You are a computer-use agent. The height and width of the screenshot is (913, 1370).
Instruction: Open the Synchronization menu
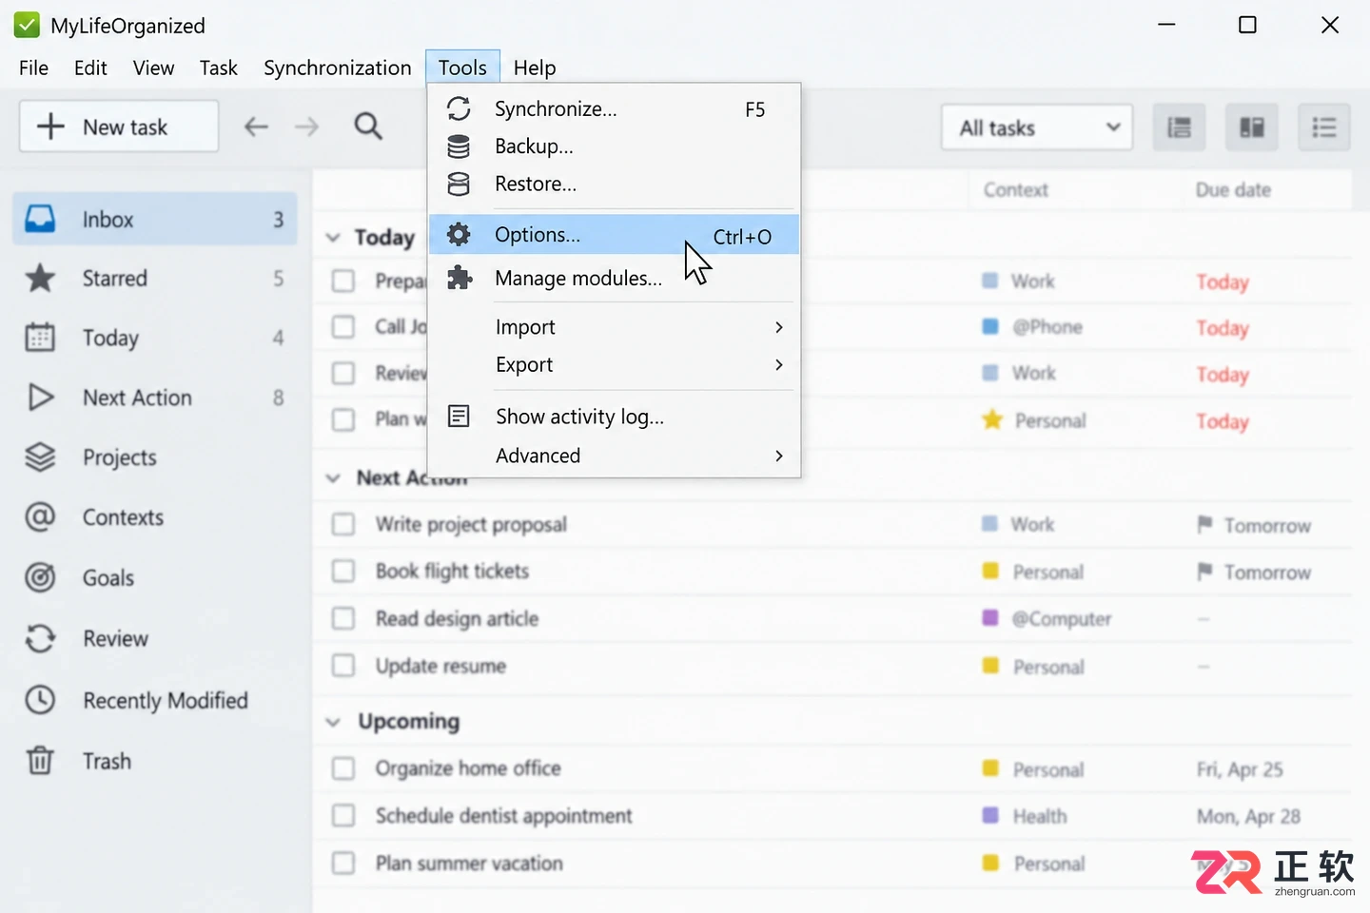[x=338, y=68]
